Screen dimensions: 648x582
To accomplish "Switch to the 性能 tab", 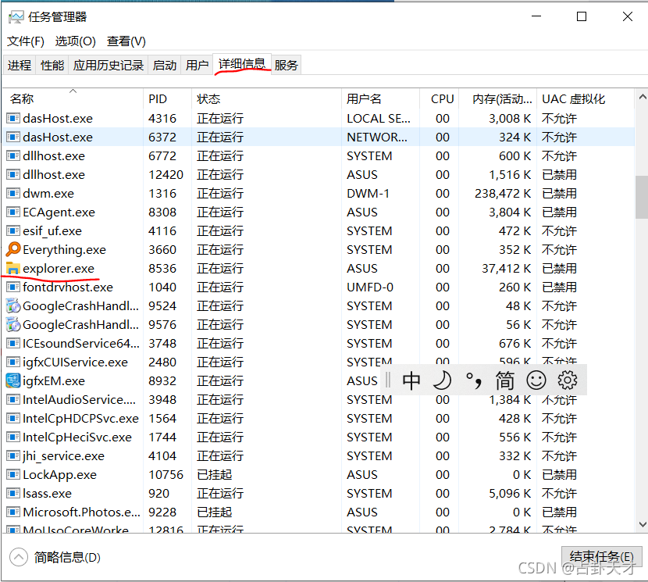I will [x=52, y=65].
